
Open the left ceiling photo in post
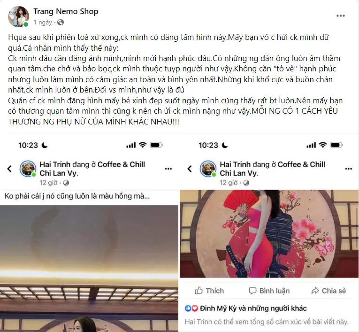89,269
